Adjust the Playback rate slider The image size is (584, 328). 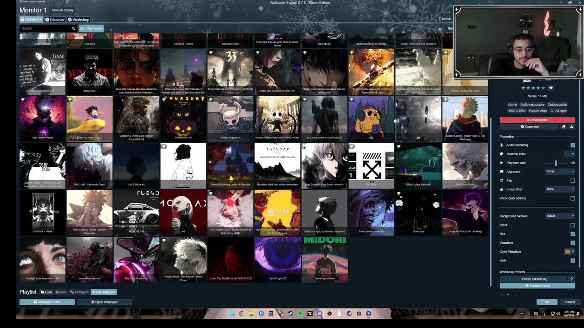coord(555,163)
